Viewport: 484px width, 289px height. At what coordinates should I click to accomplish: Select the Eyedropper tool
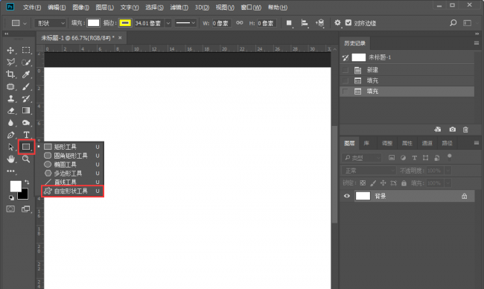(x=26, y=74)
